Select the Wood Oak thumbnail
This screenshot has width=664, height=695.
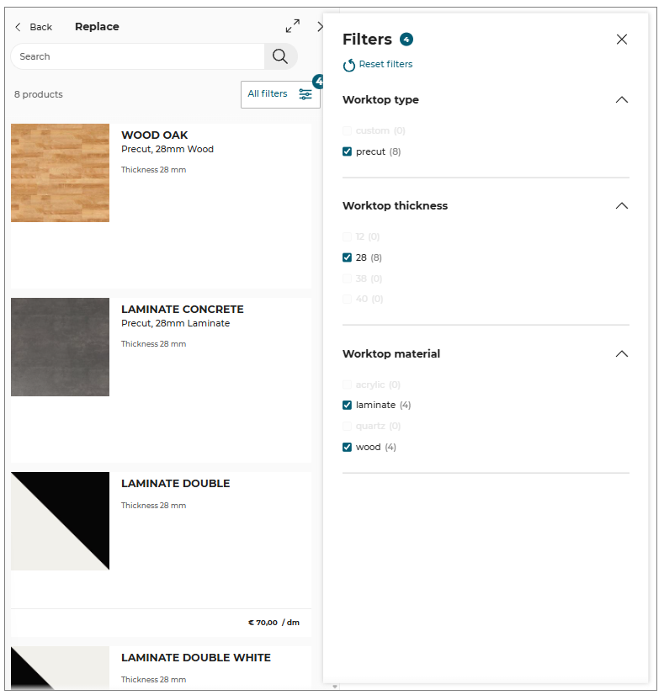61,172
